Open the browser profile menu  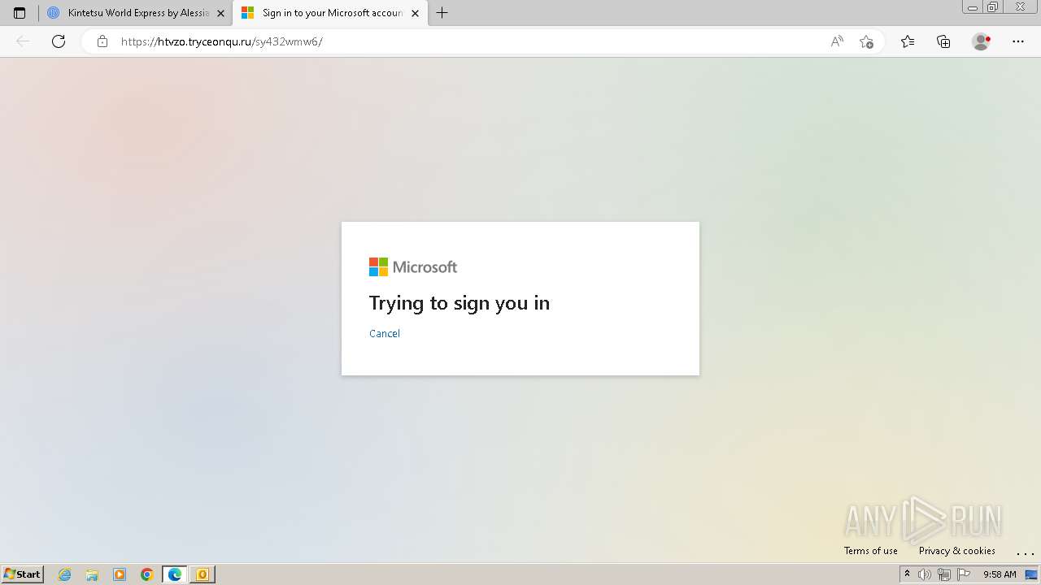coord(982,41)
